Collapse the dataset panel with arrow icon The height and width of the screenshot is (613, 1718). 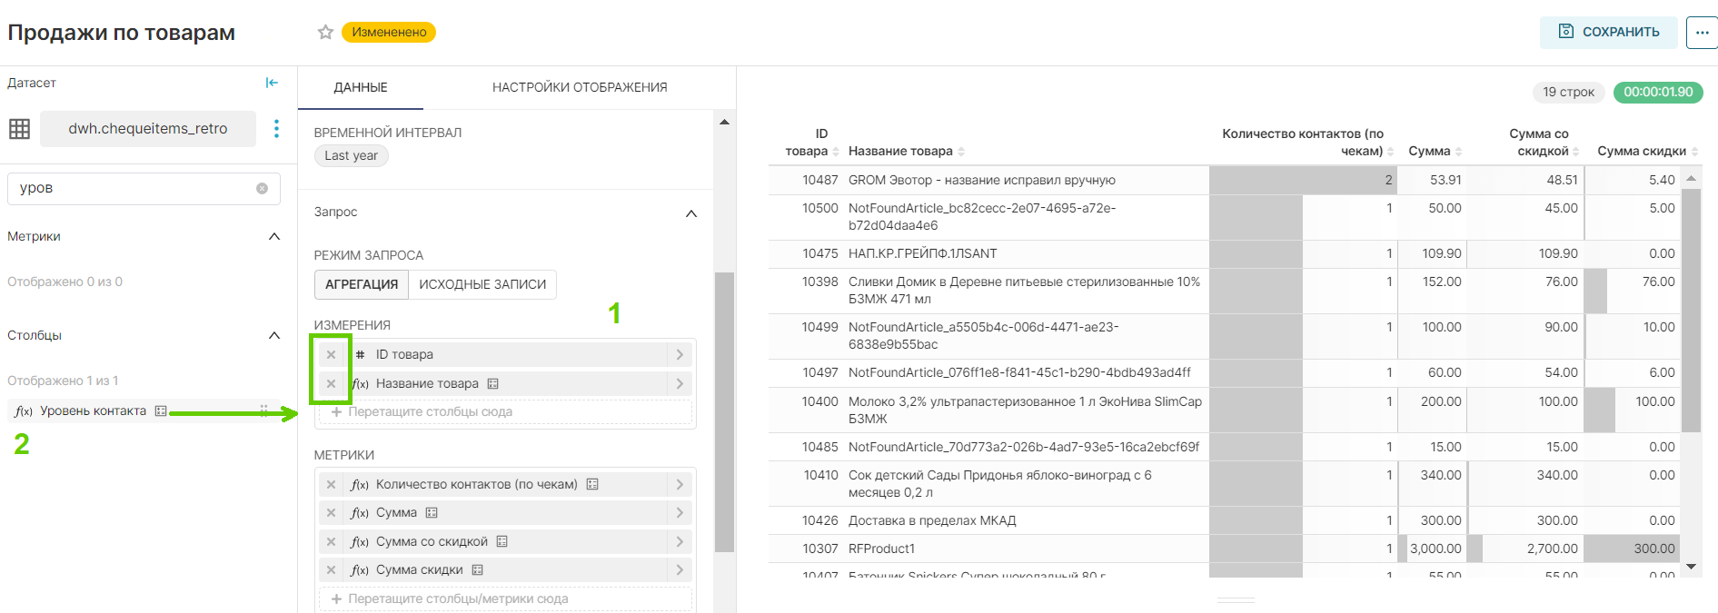coord(272,83)
